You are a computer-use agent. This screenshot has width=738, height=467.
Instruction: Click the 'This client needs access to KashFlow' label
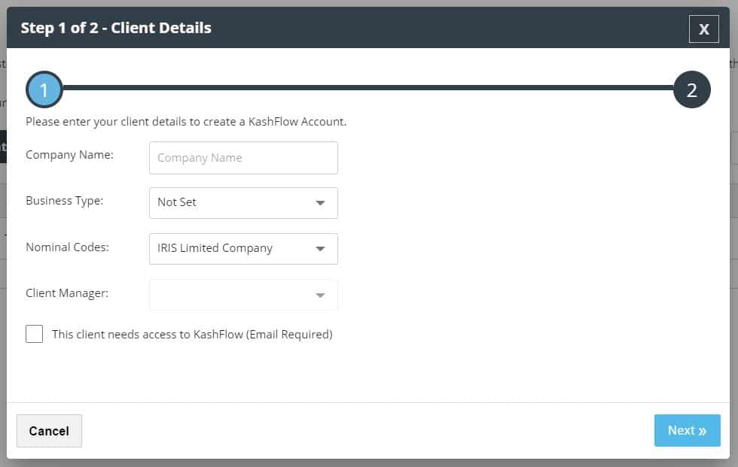192,335
